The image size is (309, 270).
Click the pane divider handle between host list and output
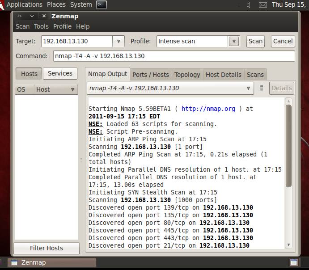(81, 160)
